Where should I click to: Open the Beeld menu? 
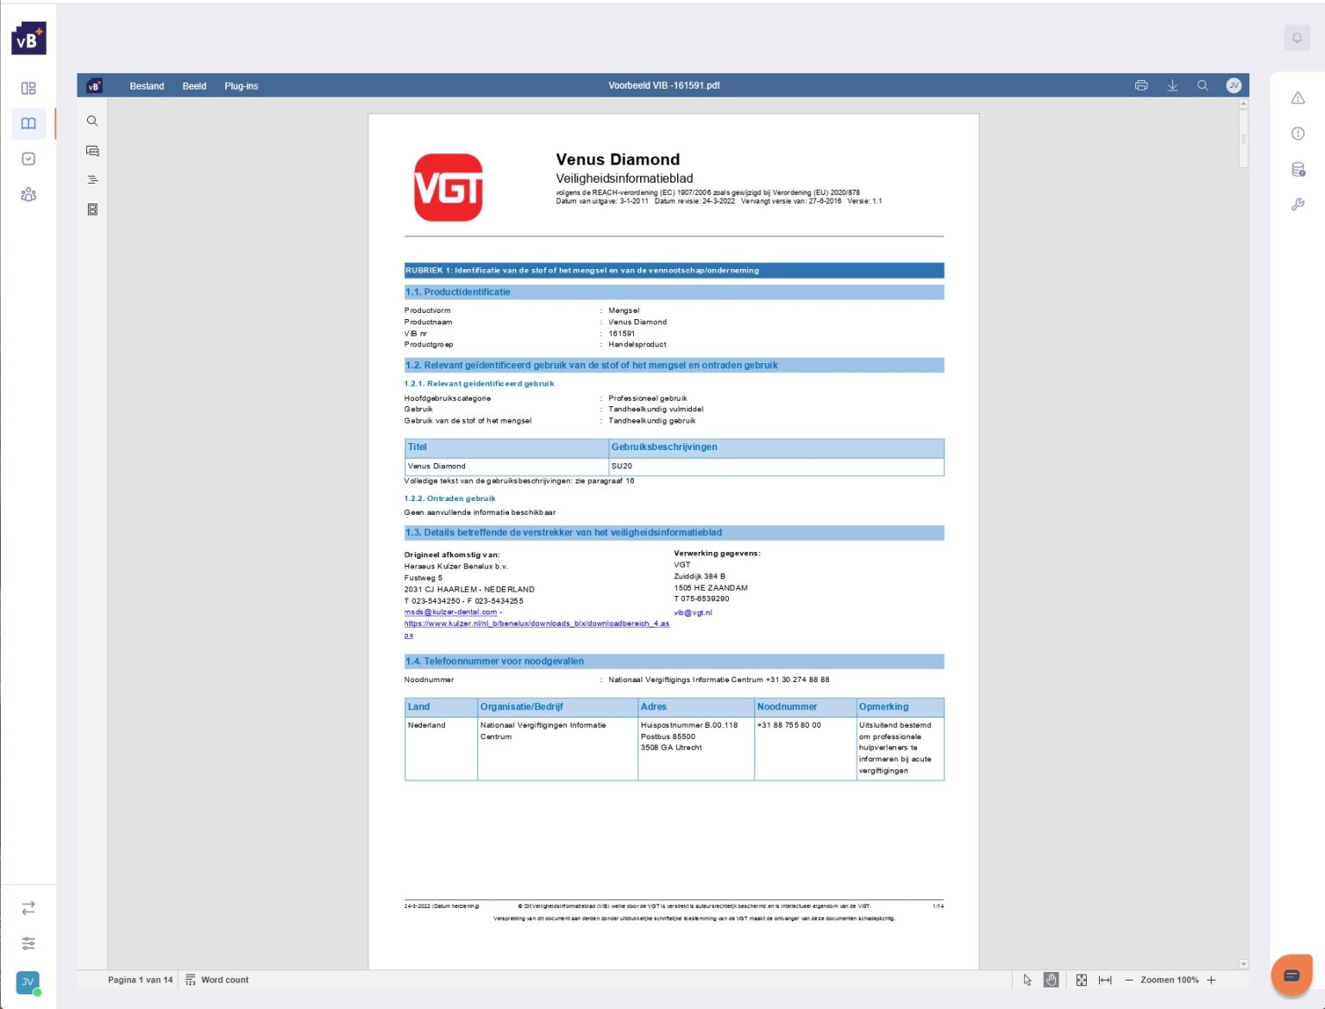click(x=194, y=85)
